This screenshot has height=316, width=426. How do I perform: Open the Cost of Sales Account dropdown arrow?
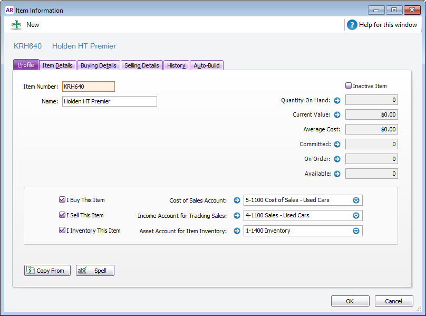click(x=356, y=200)
